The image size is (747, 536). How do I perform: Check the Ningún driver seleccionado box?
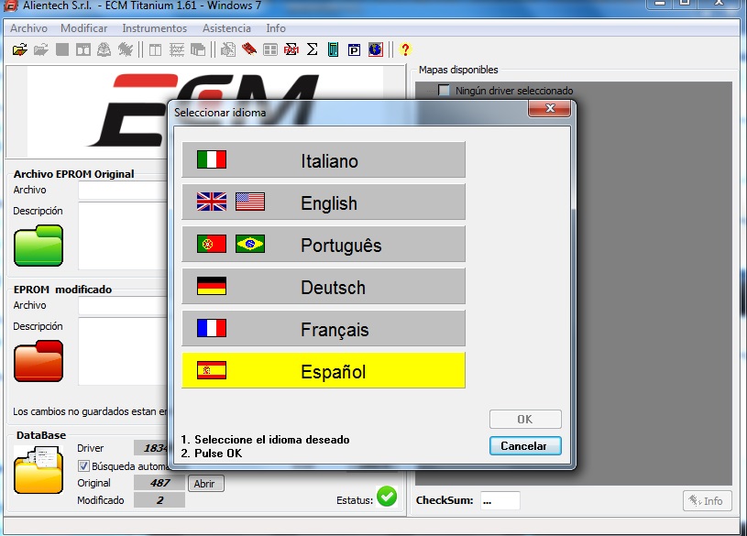444,91
